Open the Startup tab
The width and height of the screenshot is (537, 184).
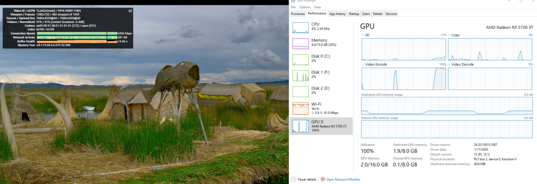coord(354,14)
